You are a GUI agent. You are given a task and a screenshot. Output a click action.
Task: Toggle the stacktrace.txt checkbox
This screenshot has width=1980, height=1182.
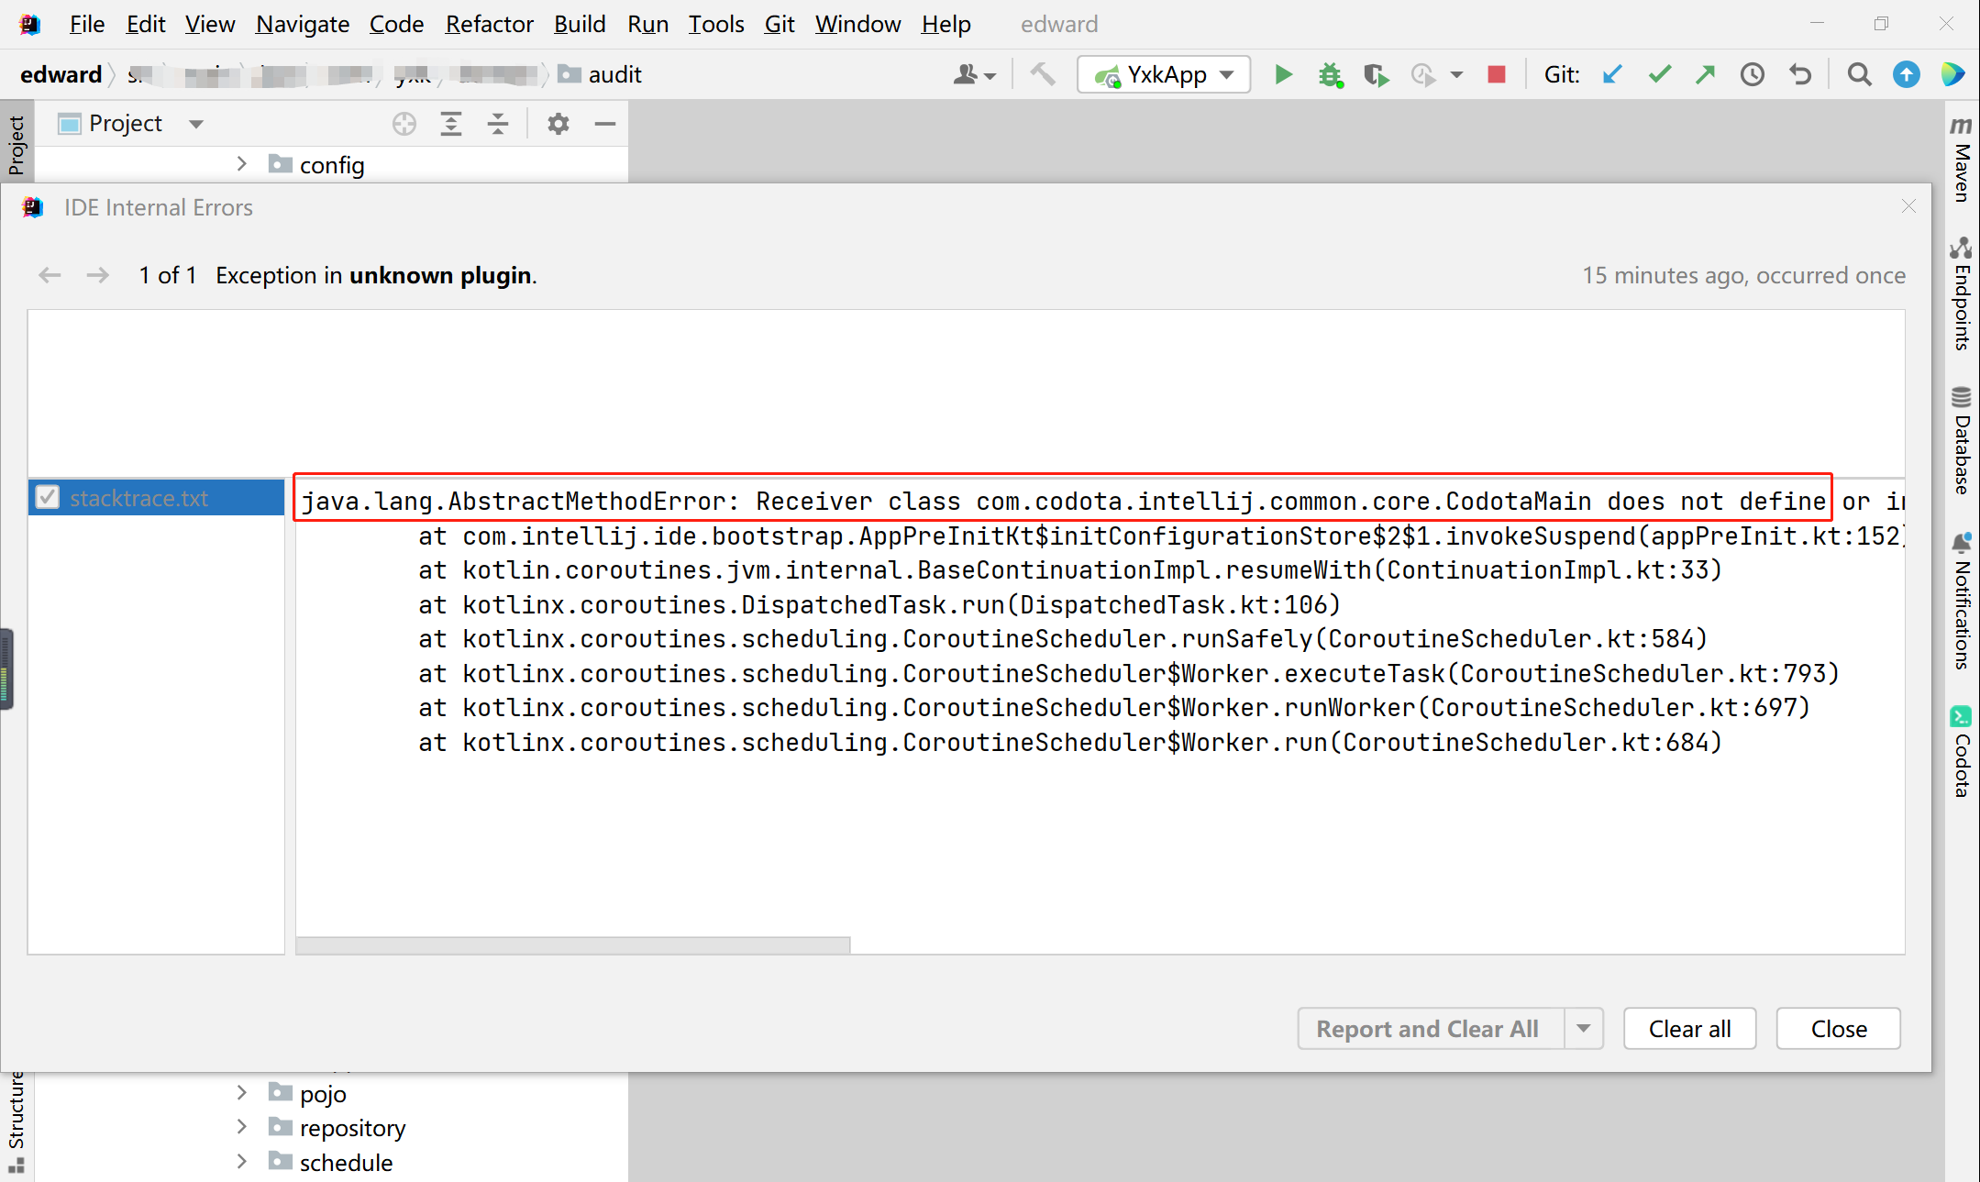click(48, 497)
